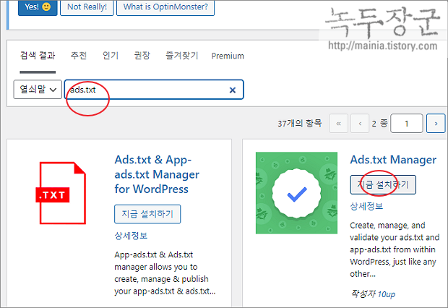Go to the next results page

click(436, 124)
